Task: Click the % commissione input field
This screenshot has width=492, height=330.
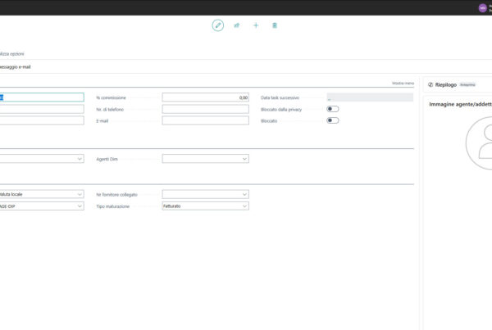Action: pyautogui.click(x=205, y=97)
